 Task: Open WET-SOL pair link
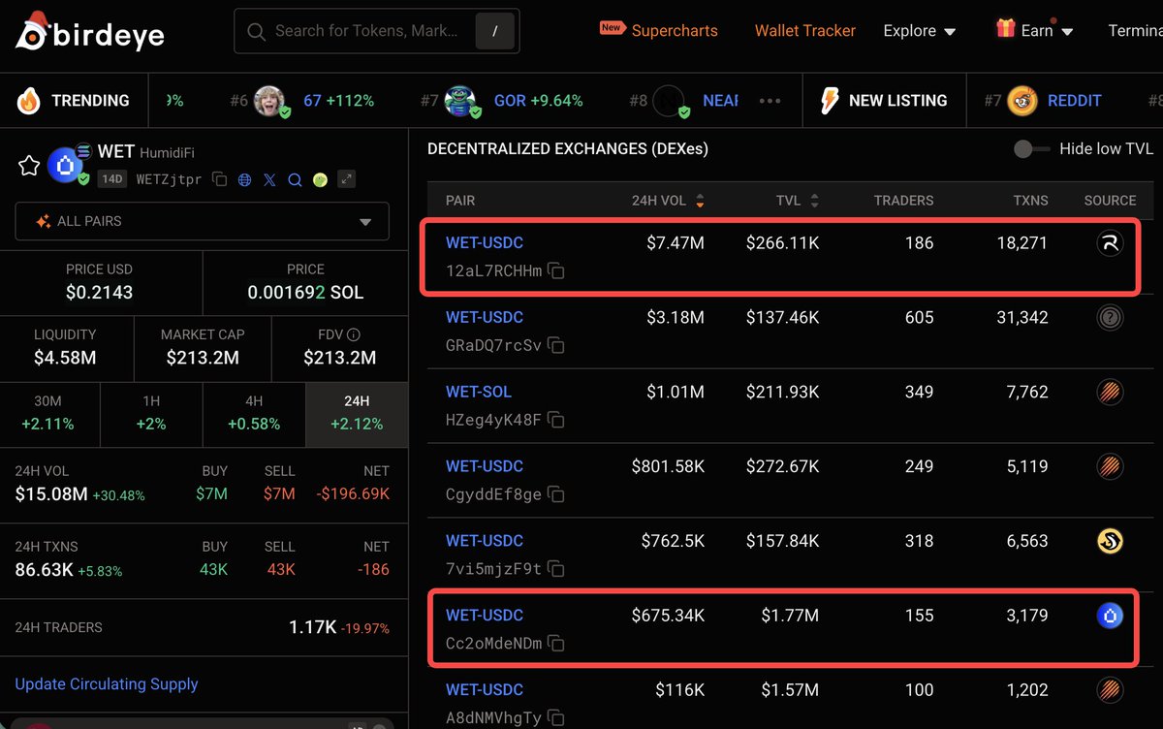tap(479, 393)
